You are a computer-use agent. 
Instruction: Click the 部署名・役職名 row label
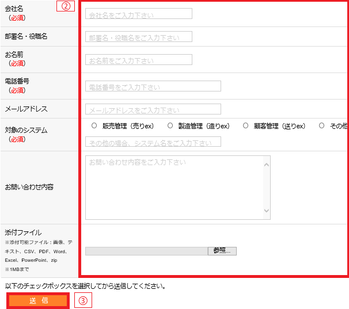click(26, 36)
